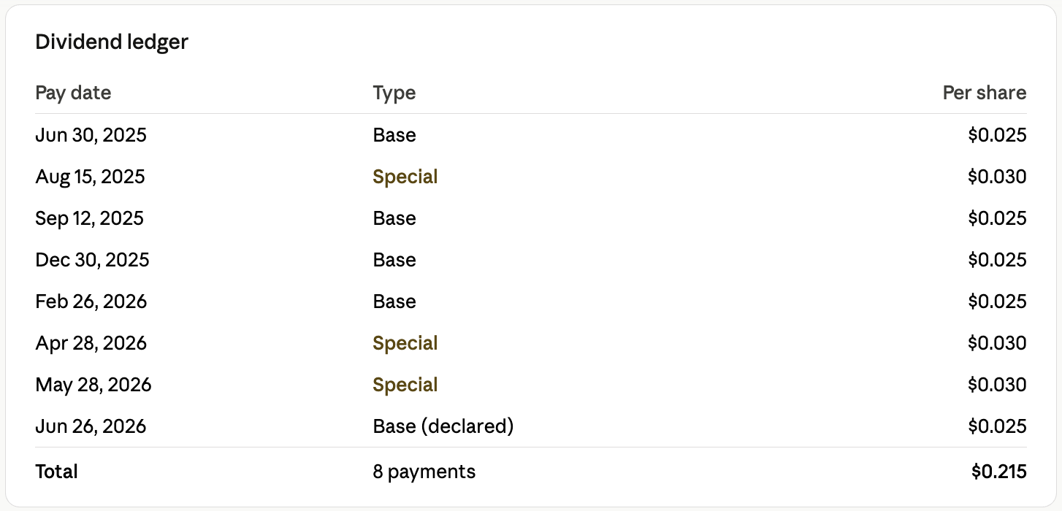Viewport: 1062px width, 511px height.
Task: Select the Base (declared) type cell
Action: tap(443, 426)
